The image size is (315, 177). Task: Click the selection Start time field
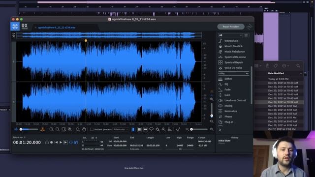pos(120,142)
